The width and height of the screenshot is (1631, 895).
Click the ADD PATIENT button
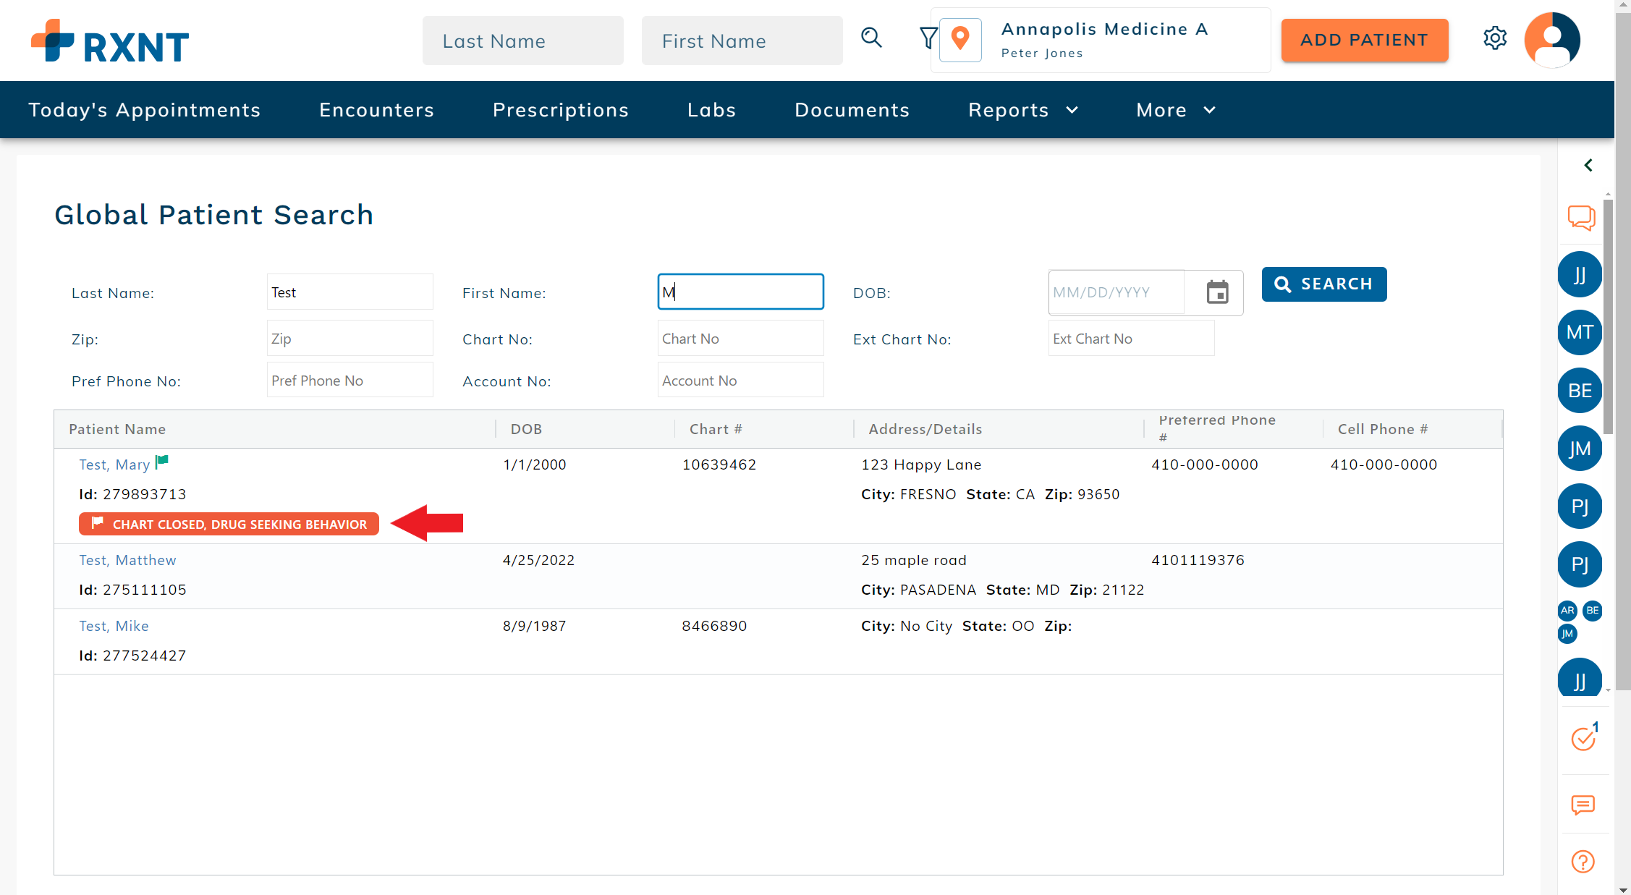[x=1364, y=41]
